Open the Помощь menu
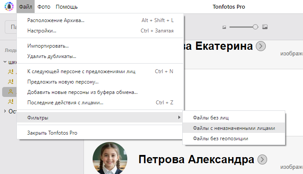303x174 pixels. click(67, 7)
